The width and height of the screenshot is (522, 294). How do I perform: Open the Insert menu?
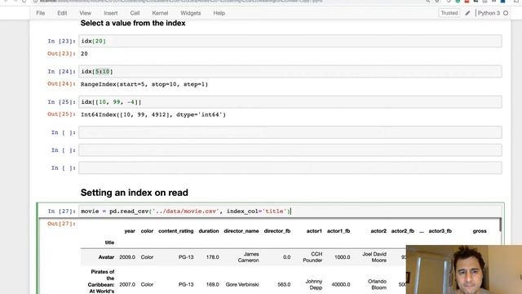point(111,13)
